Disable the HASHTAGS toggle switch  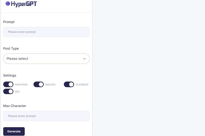pyautogui.click(x=8, y=84)
